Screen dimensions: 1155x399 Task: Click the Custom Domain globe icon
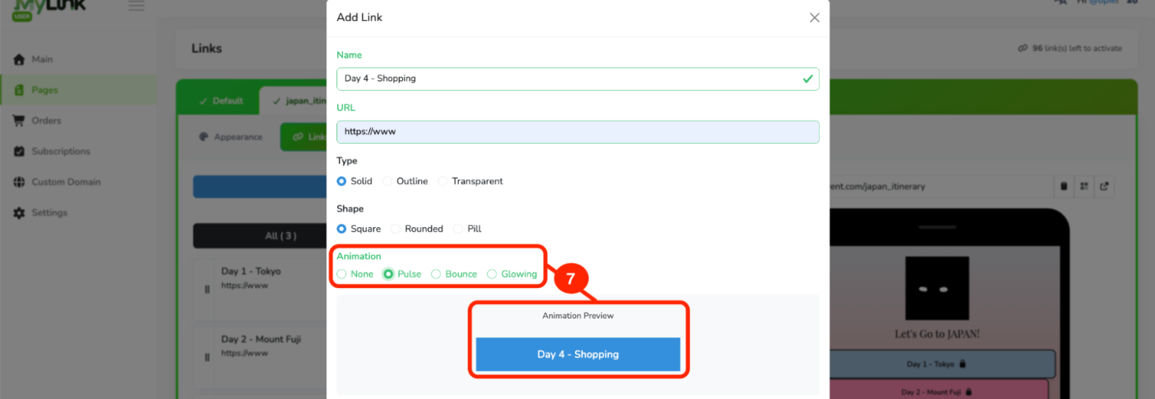tap(19, 182)
